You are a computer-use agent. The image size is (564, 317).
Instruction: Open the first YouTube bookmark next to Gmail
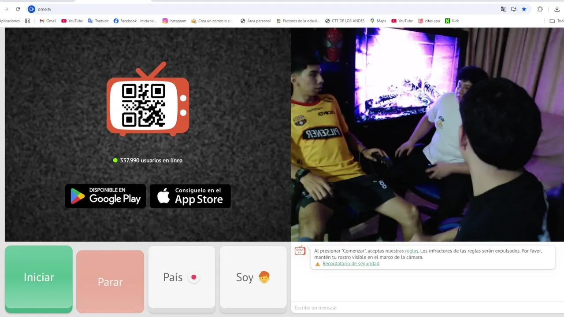[x=72, y=21]
